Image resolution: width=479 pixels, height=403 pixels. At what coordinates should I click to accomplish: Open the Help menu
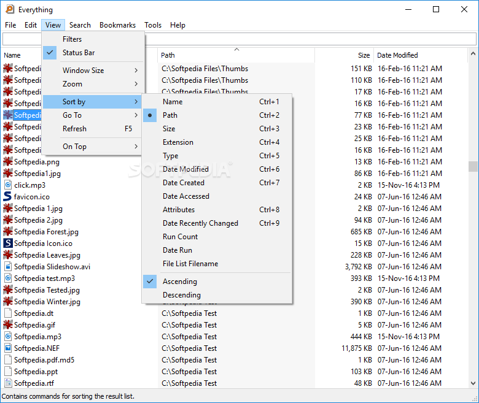click(x=178, y=25)
